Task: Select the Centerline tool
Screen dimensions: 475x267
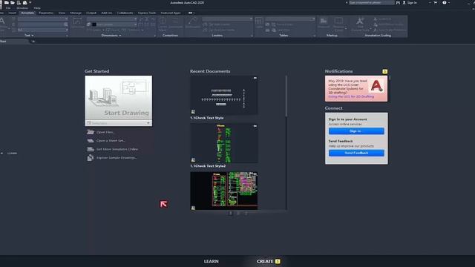Action: [175, 23]
